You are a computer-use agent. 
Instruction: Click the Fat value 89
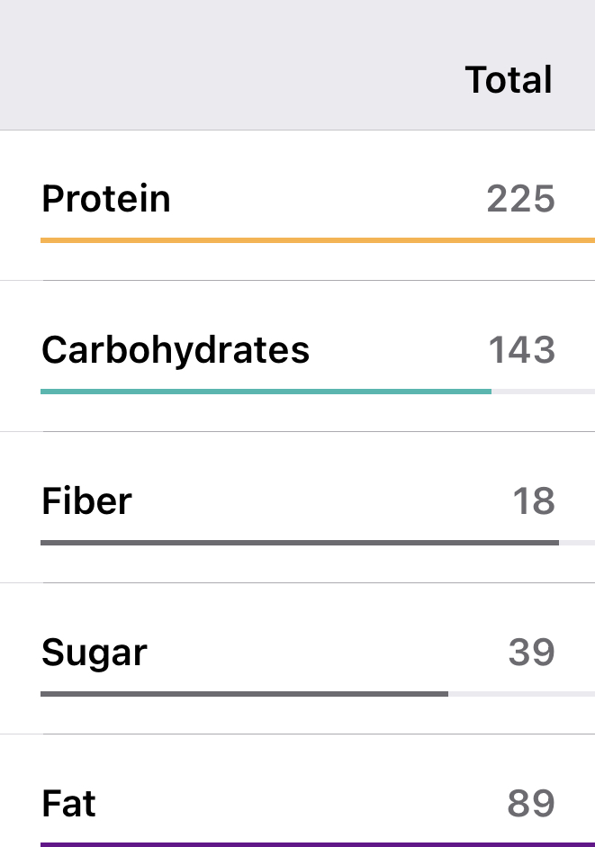pos(531,803)
